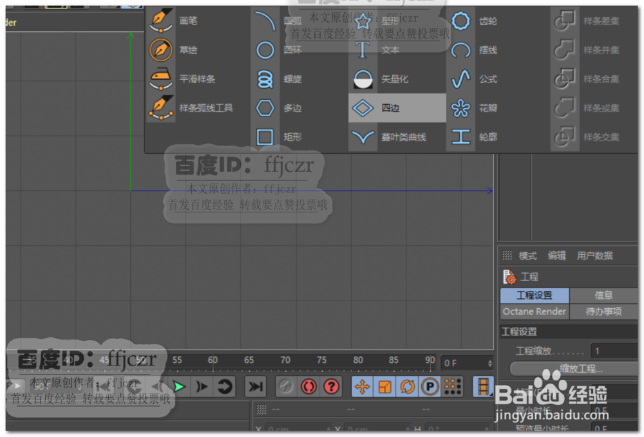Toggle scale keyframe recording
The height and width of the screenshot is (437, 644).
[x=385, y=387]
